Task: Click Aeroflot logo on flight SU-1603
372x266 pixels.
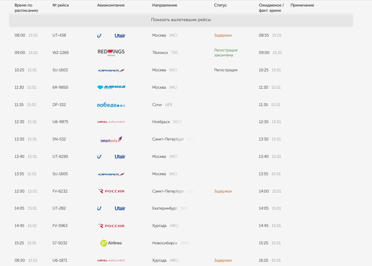Action: (x=111, y=70)
